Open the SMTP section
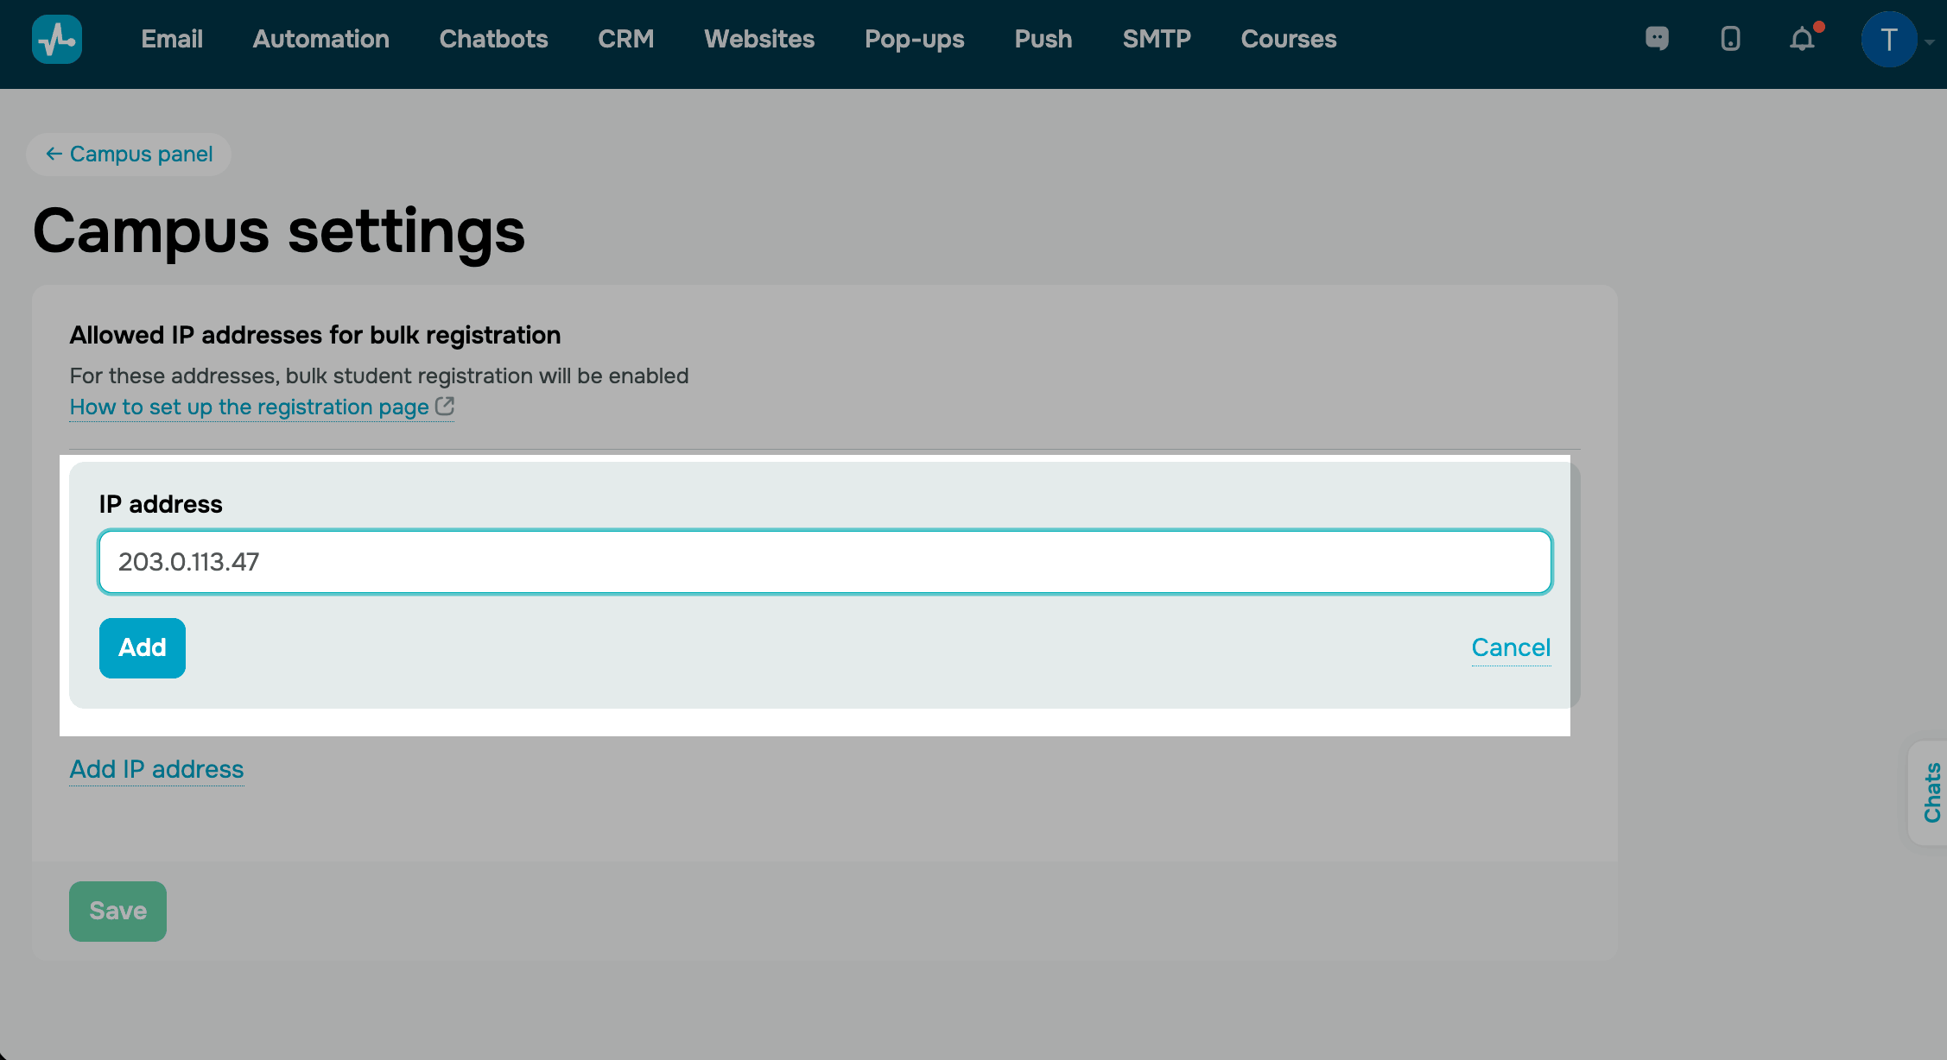The height and width of the screenshot is (1060, 1947). click(x=1157, y=39)
